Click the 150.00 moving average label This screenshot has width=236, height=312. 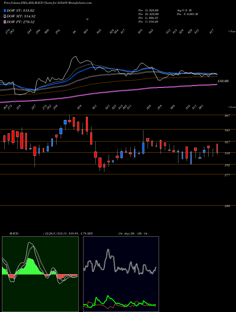[x=223, y=81]
